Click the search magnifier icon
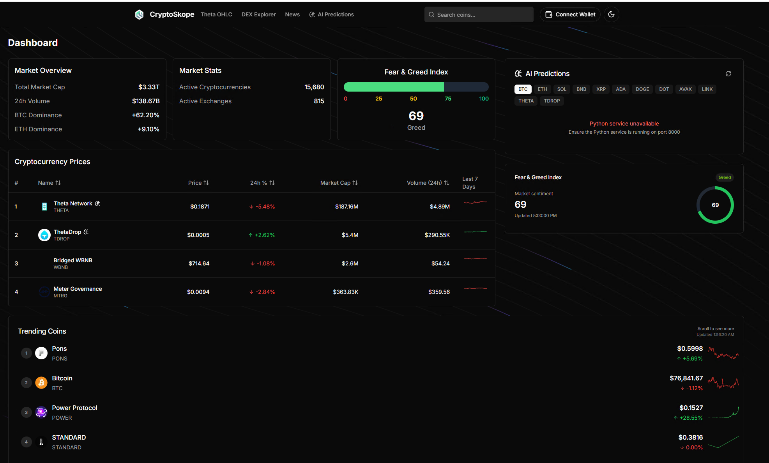Image resolution: width=769 pixels, height=463 pixels. click(x=431, y=14)
